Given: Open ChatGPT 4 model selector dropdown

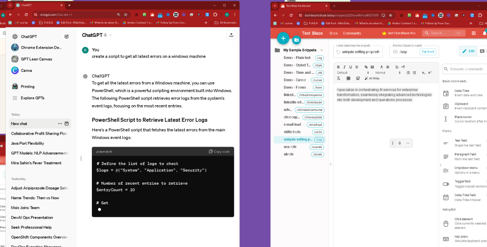Looking at the screenshot, I should coord(97,35).
